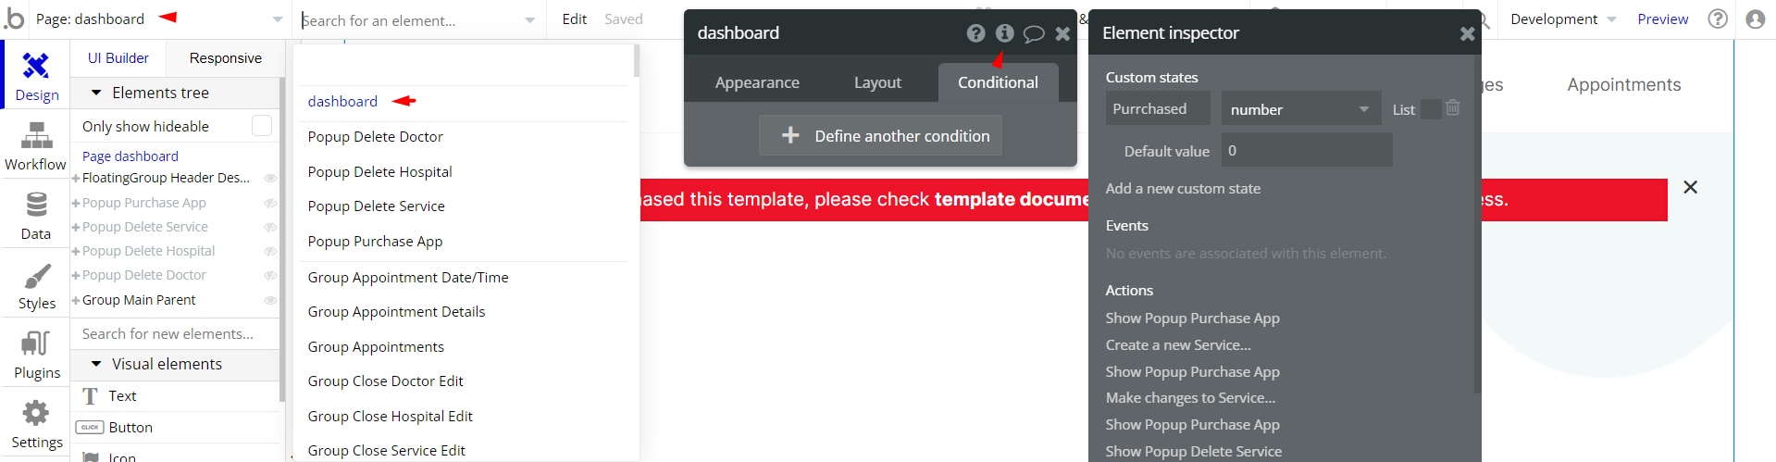The width and height of the screenshot is (1776, 462).
Task: Toggle the List checkbox for custom state
Action: point(1430,109)
